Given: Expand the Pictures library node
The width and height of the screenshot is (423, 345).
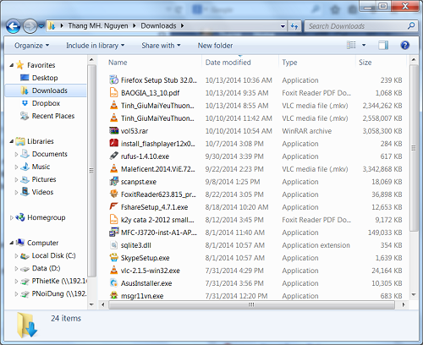Looking at the screenshot, I should (x=16, y=179).
